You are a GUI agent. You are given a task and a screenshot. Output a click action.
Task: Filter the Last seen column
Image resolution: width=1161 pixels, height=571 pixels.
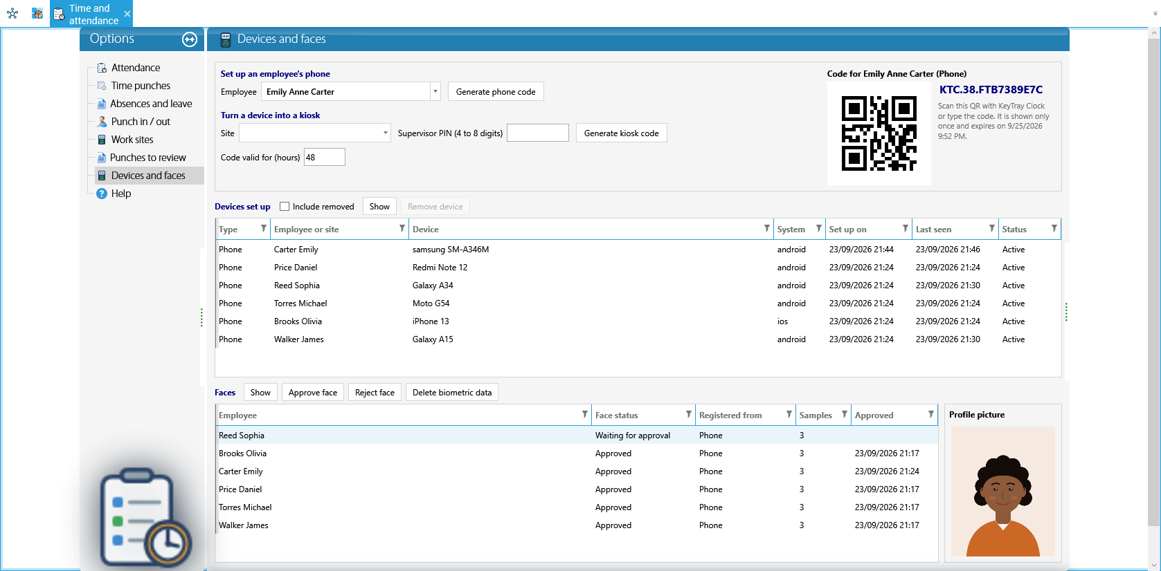point(991,229)
